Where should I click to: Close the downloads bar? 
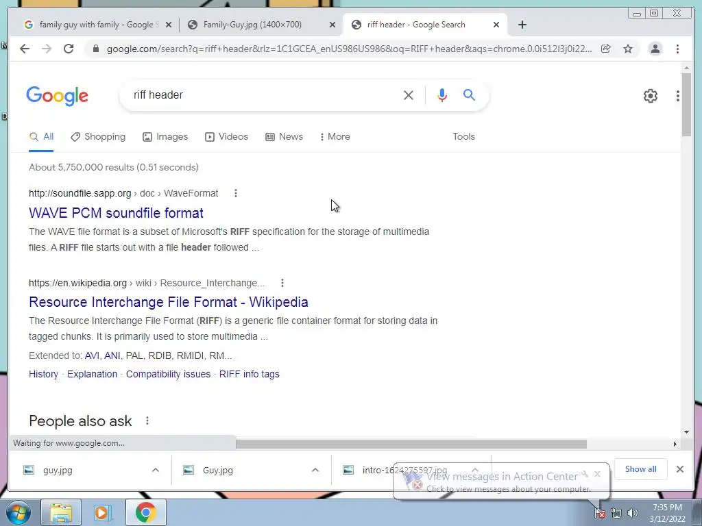pyautogui.click(x=679, y=469)
